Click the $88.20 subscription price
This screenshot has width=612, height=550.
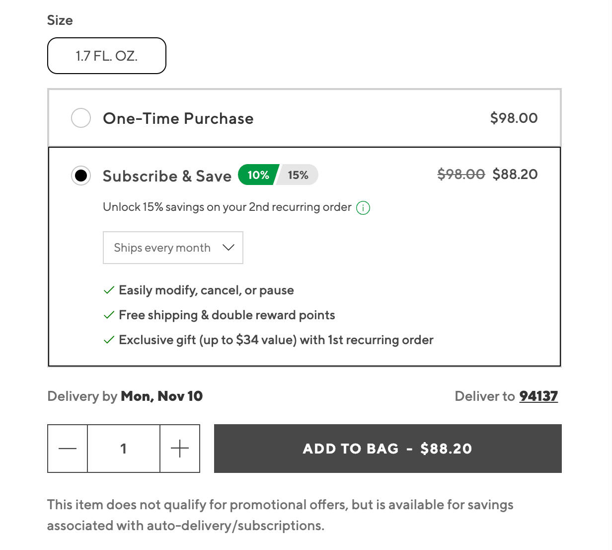tap(515, 175)
